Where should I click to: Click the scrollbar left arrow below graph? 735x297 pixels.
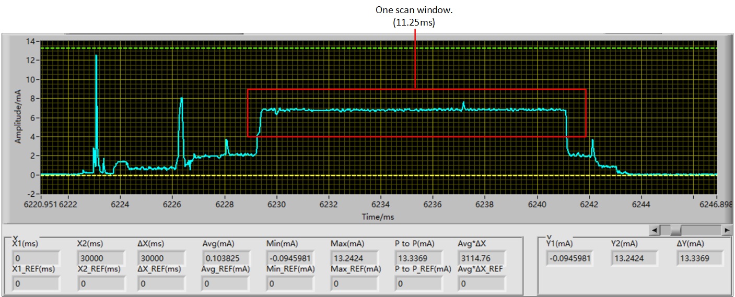(653, 230)
